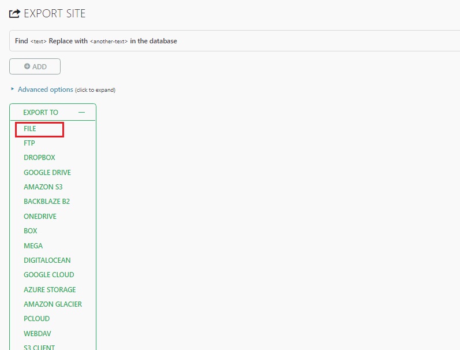The height and width of the screenshot is (350, 460).
Task: Select GOOGLE DRIVE export option
Action: pyautogui.click(x=47, y=172)
